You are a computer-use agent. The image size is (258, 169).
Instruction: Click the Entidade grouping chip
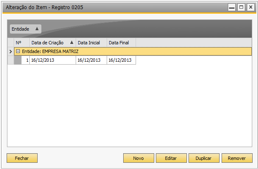pyautogui.click(x=26, y=29)
